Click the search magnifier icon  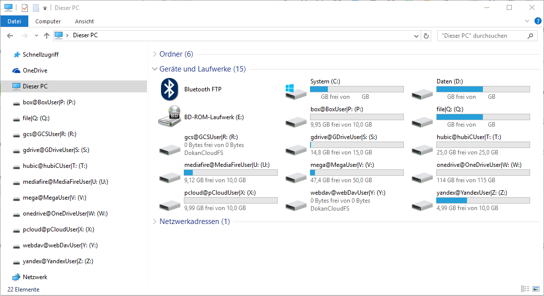[x=530, y=36]
